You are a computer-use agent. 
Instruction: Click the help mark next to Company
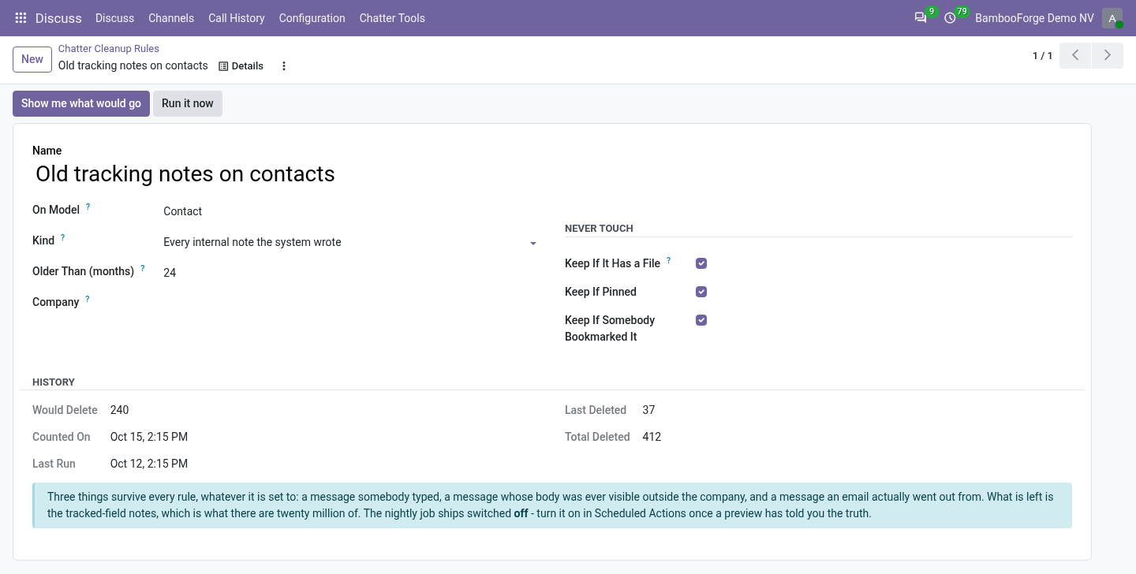point(88,300)
